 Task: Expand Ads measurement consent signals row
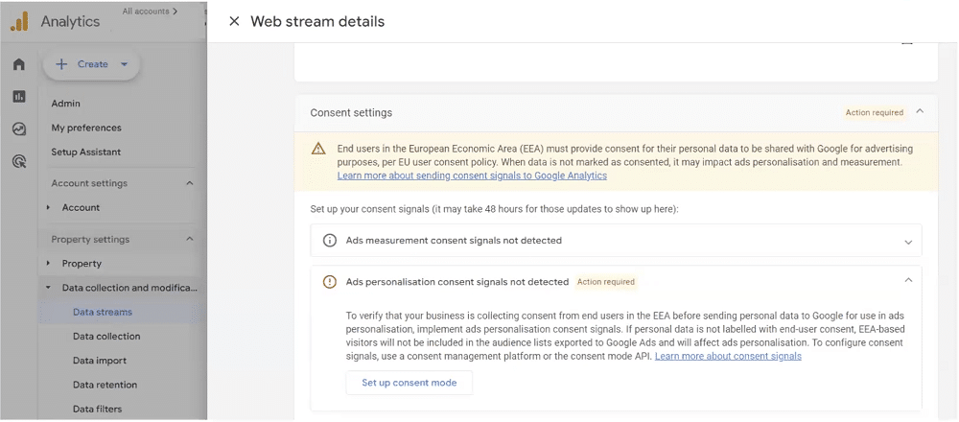coord(908,243)
